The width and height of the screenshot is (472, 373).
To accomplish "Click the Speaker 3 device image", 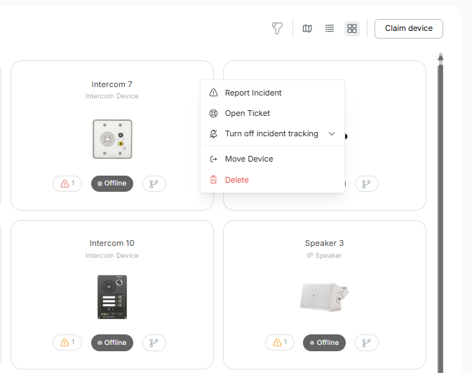I will click(324, 296).
